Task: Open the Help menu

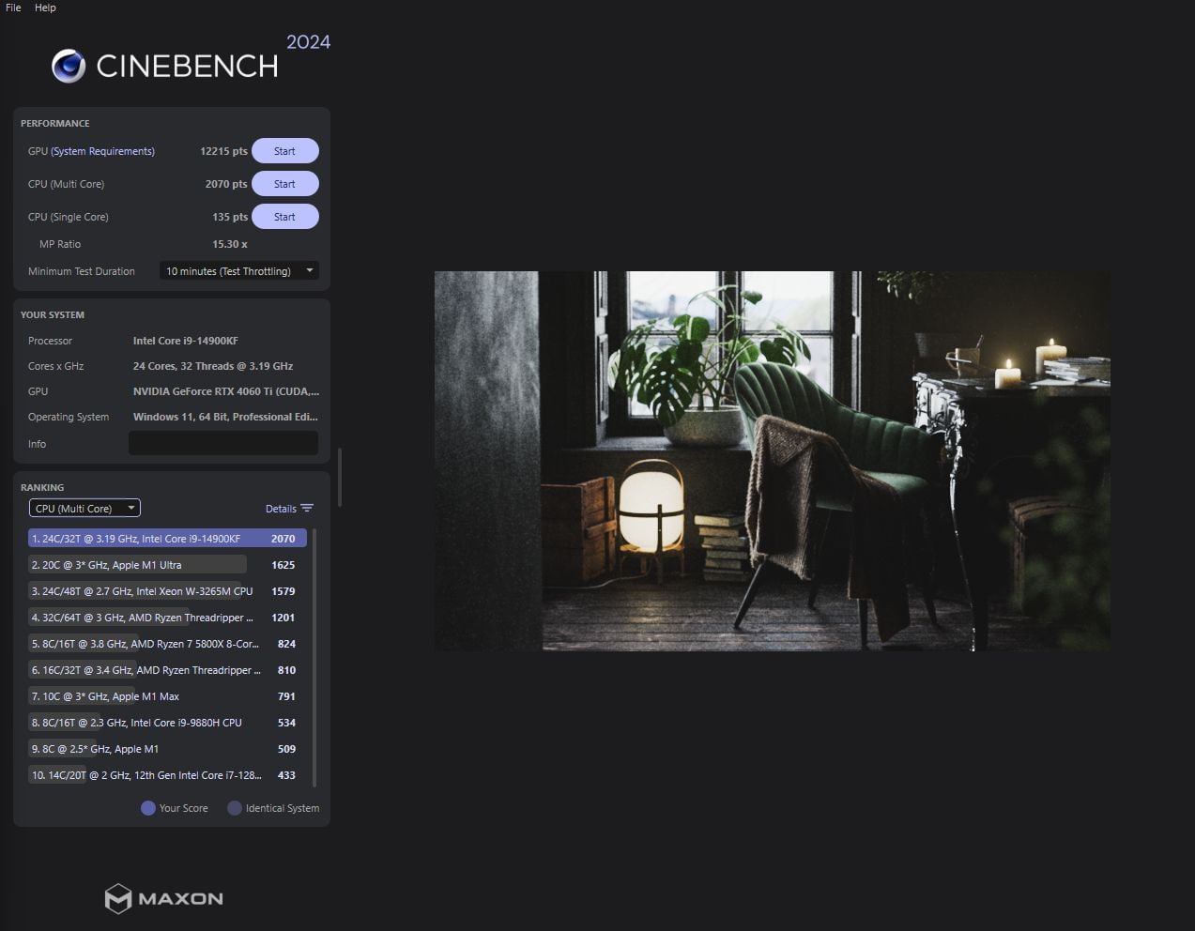Action: (x=45, y=8)
